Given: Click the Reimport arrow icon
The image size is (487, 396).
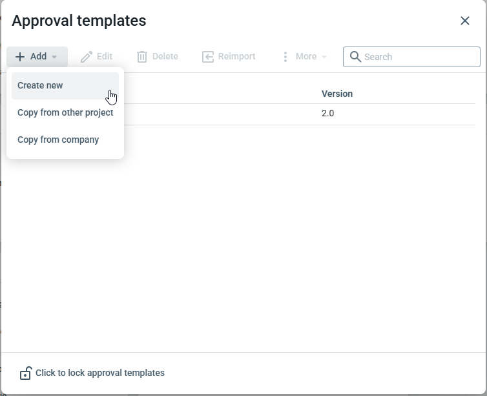Looking at the screenshot, I should point(208,57).
